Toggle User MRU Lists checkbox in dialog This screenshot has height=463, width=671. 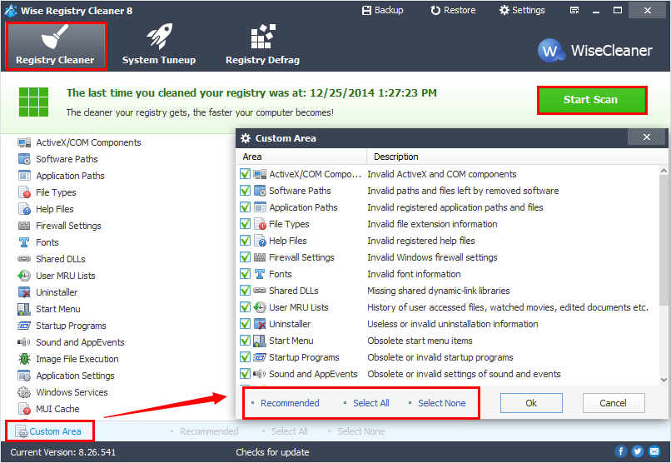246,307
